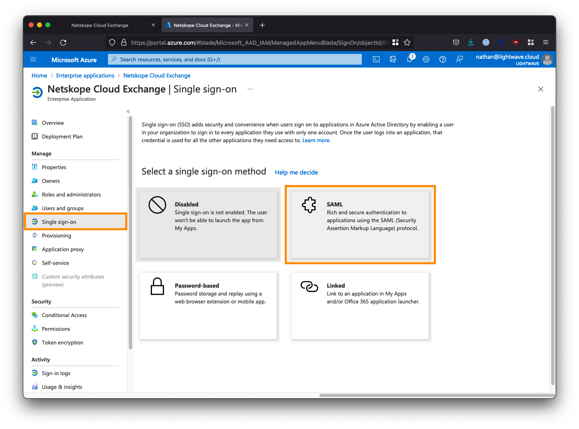The image size is (579, 429).
Task: Select the SAML sign-on method
Action: 360,224
